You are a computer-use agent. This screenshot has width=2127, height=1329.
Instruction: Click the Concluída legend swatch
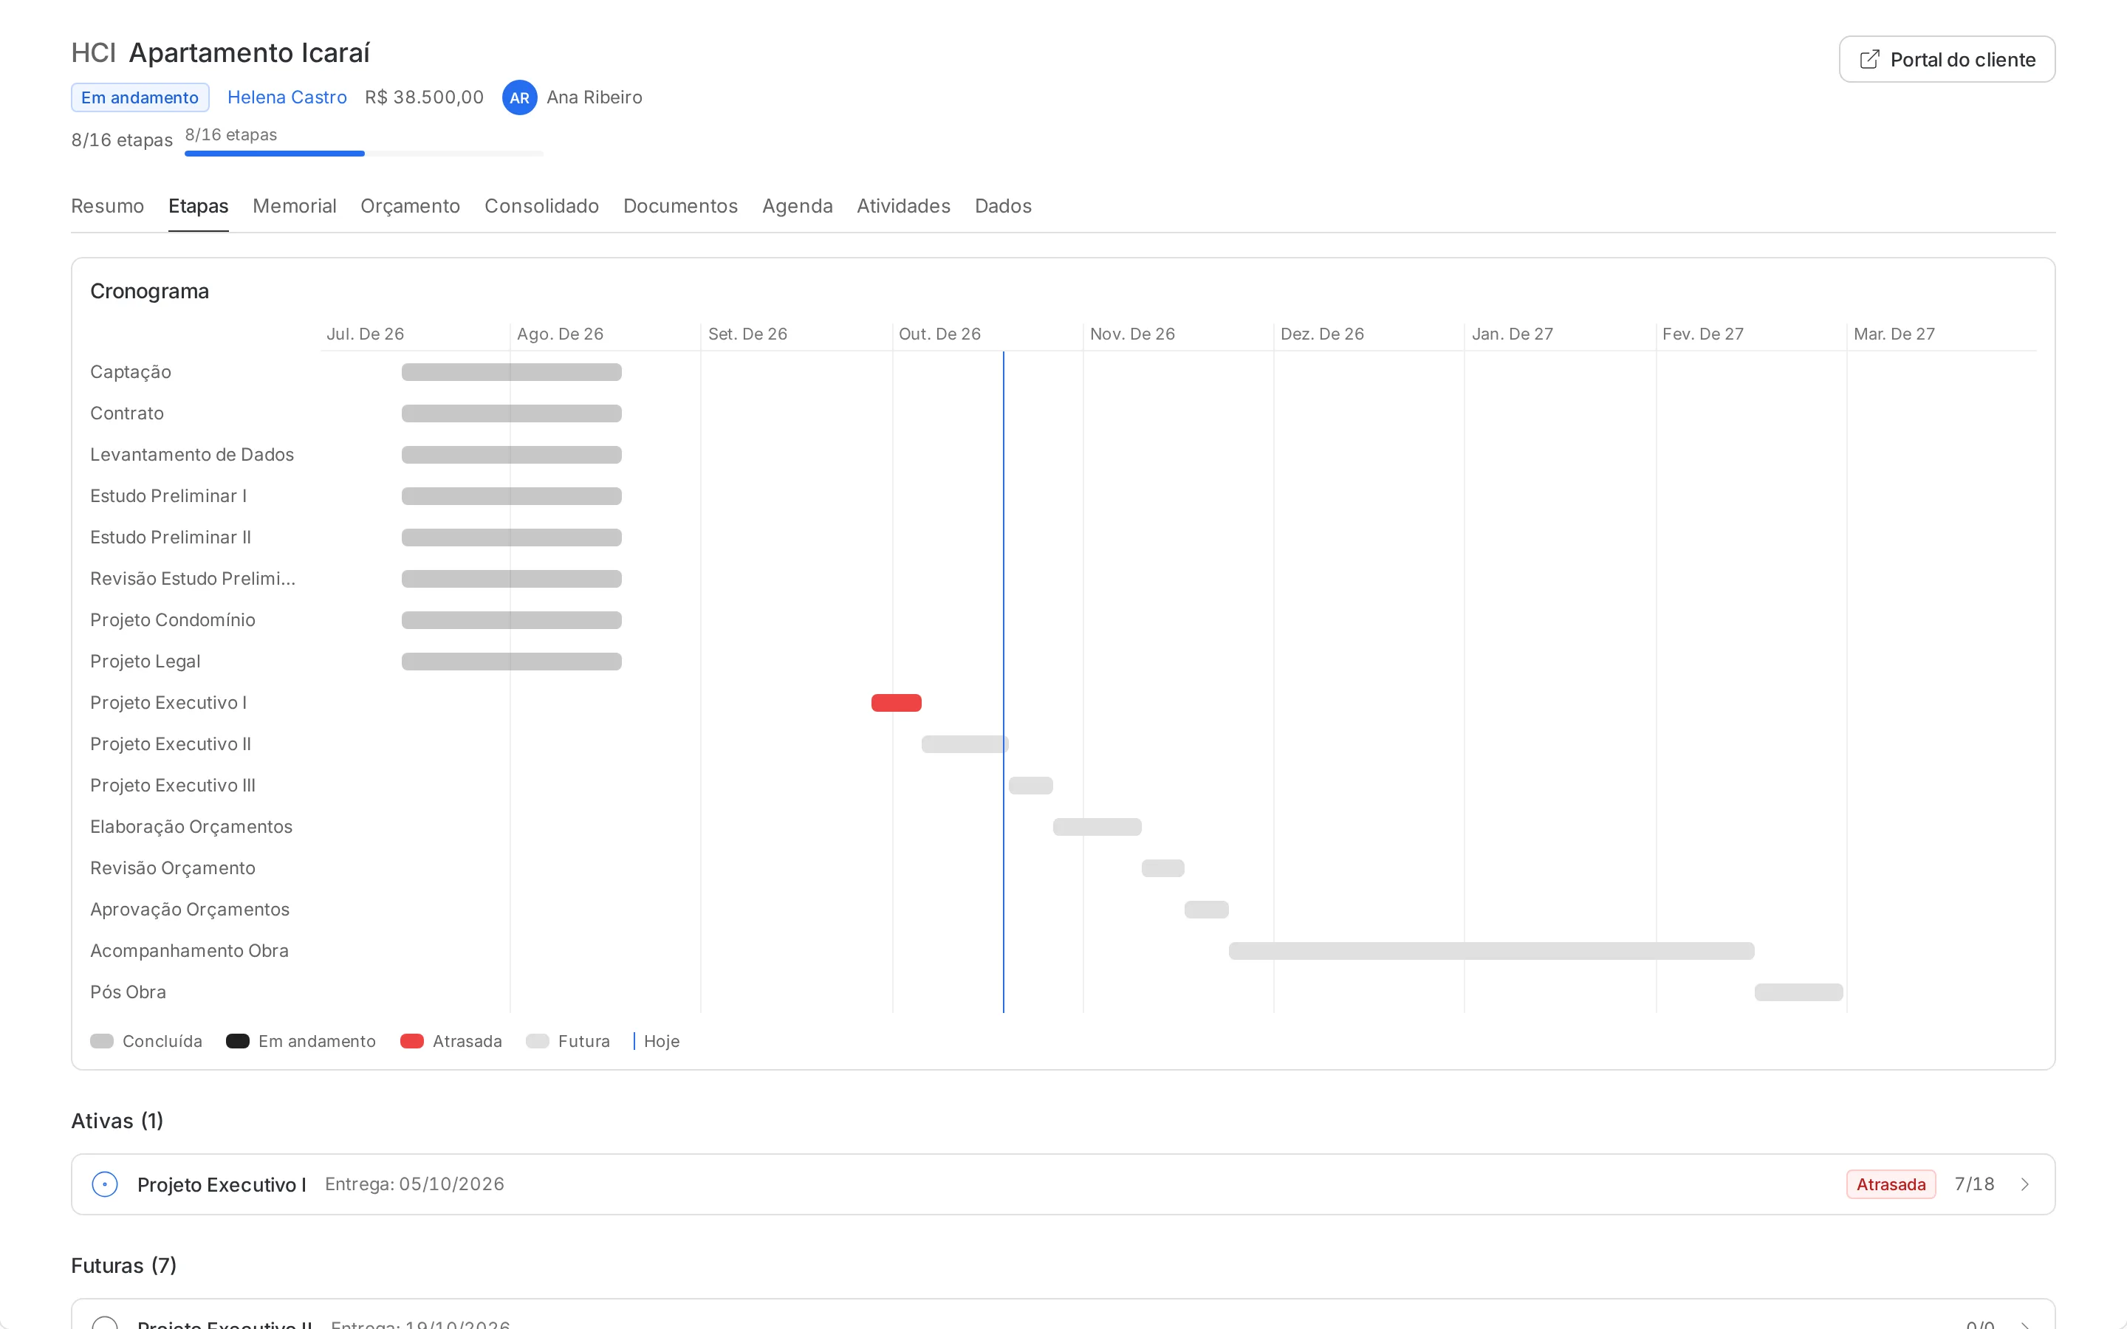tap(102, 1041)
